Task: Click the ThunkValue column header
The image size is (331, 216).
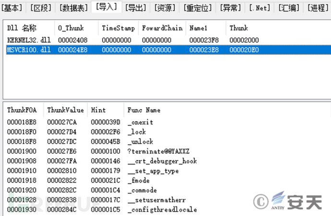Action: coord(65,110)
